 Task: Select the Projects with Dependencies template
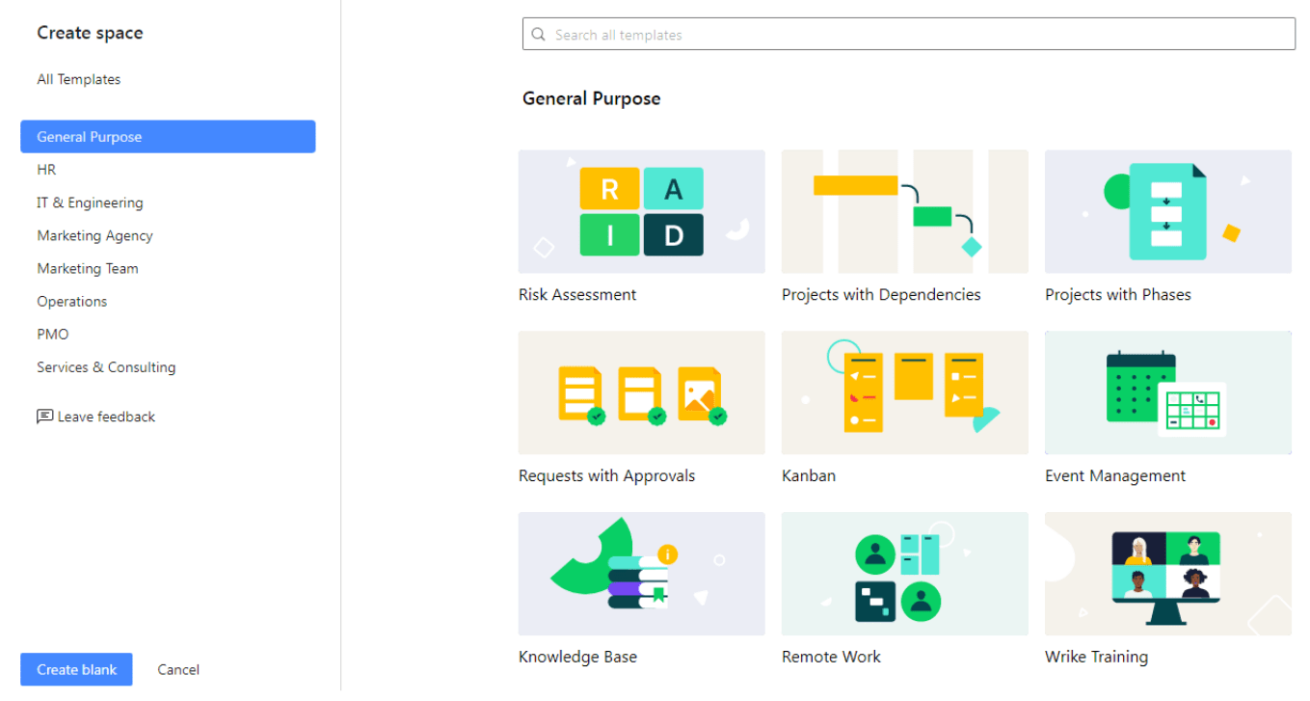point(904,211)
